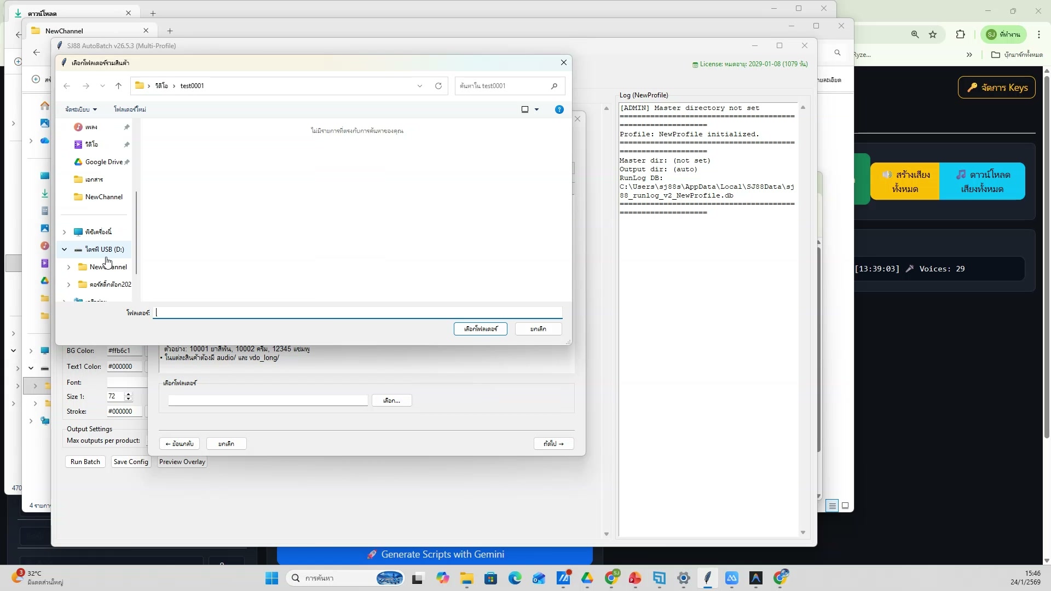Viewport: 1051px width, 591px height.
Task: Click the browser bookmark star icon
Action: [933, 34]
